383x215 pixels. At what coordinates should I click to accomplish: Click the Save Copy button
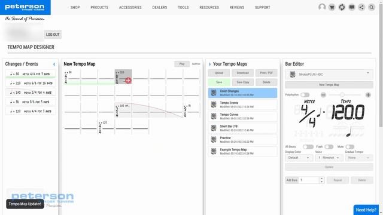pyautogui.click(x=242, y=82)
